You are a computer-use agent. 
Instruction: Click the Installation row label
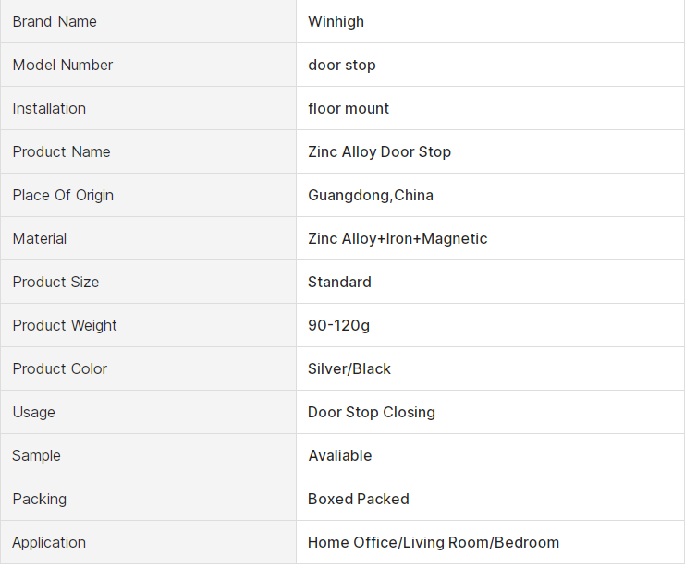click(49, 108)
